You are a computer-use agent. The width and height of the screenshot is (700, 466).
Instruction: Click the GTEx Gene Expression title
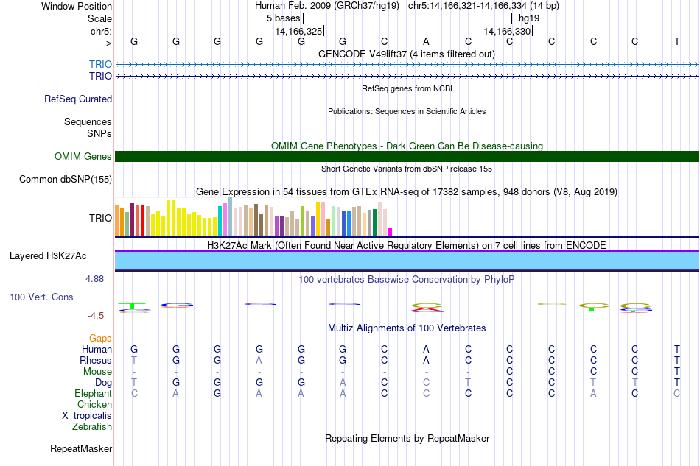tap(407, 191)
